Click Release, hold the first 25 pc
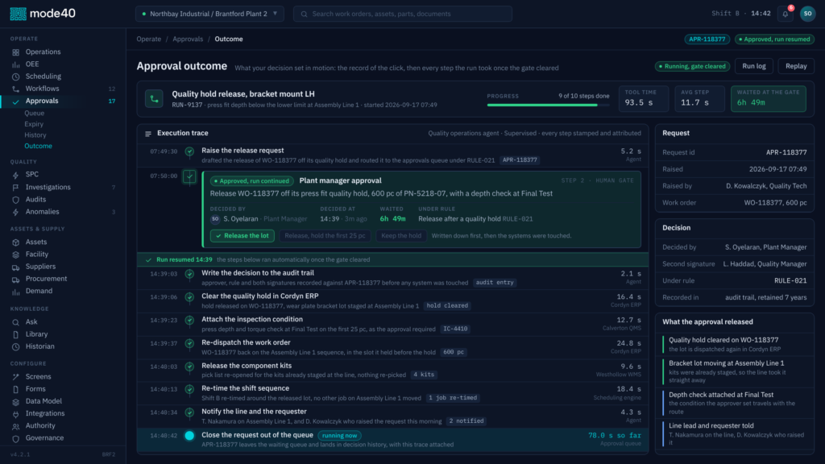Viewport: 825px width, 464px height. [325, 236]
